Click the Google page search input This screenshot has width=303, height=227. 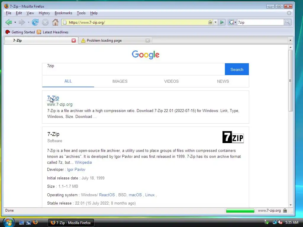pos(133,69)
